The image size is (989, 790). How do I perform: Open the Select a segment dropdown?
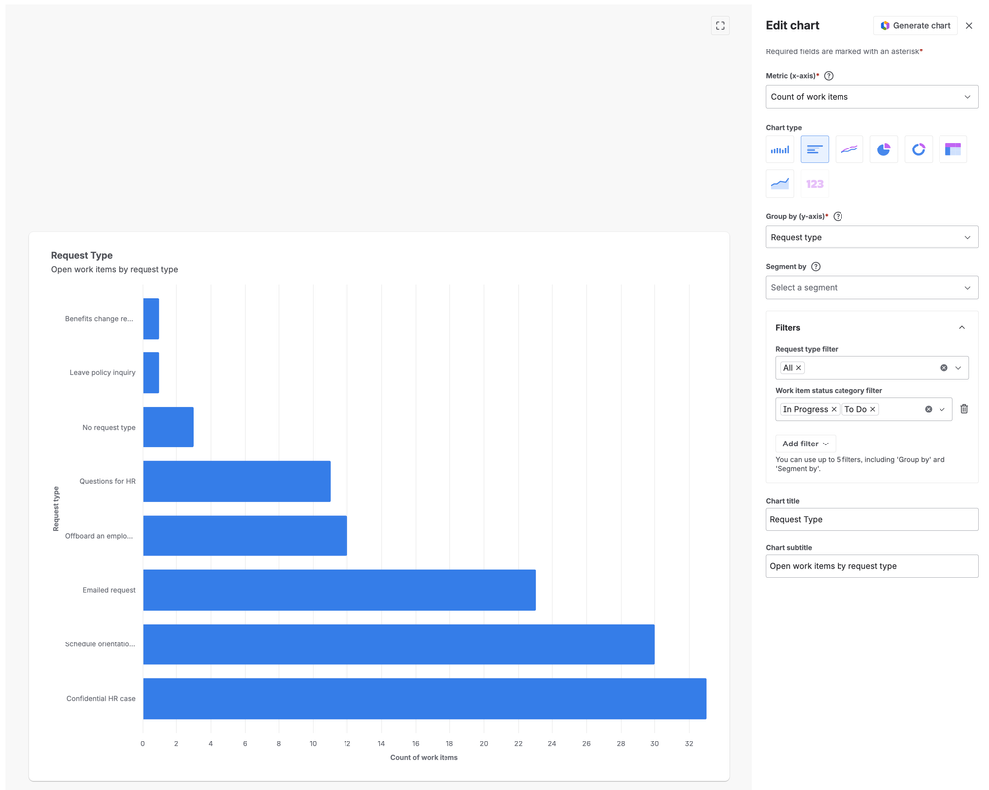click(x=872, y=287)
